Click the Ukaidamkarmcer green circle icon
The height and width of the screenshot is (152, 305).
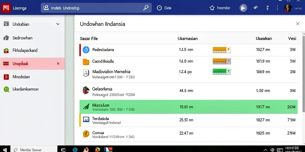point(7,89)
